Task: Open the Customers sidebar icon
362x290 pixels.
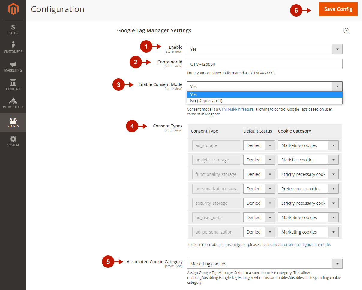Action: click(x=13, y=47)
